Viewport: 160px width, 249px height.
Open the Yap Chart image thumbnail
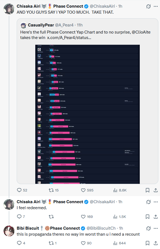tap(88, 114)
